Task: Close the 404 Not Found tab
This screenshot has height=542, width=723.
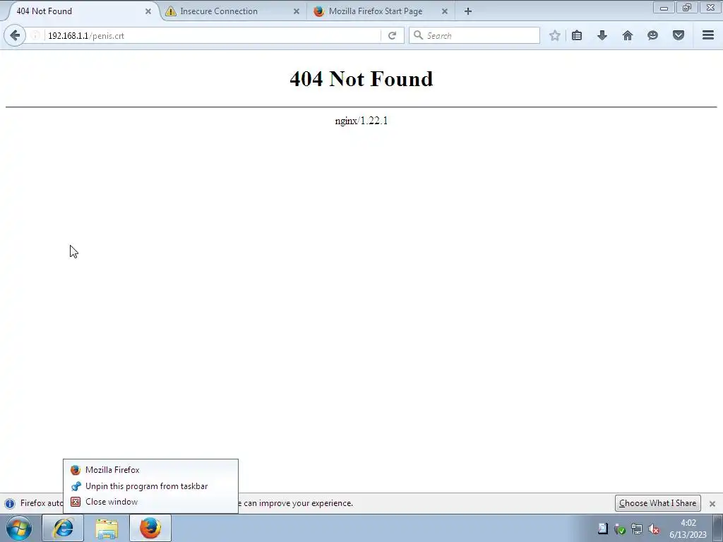Action: [x=148, y=11]
